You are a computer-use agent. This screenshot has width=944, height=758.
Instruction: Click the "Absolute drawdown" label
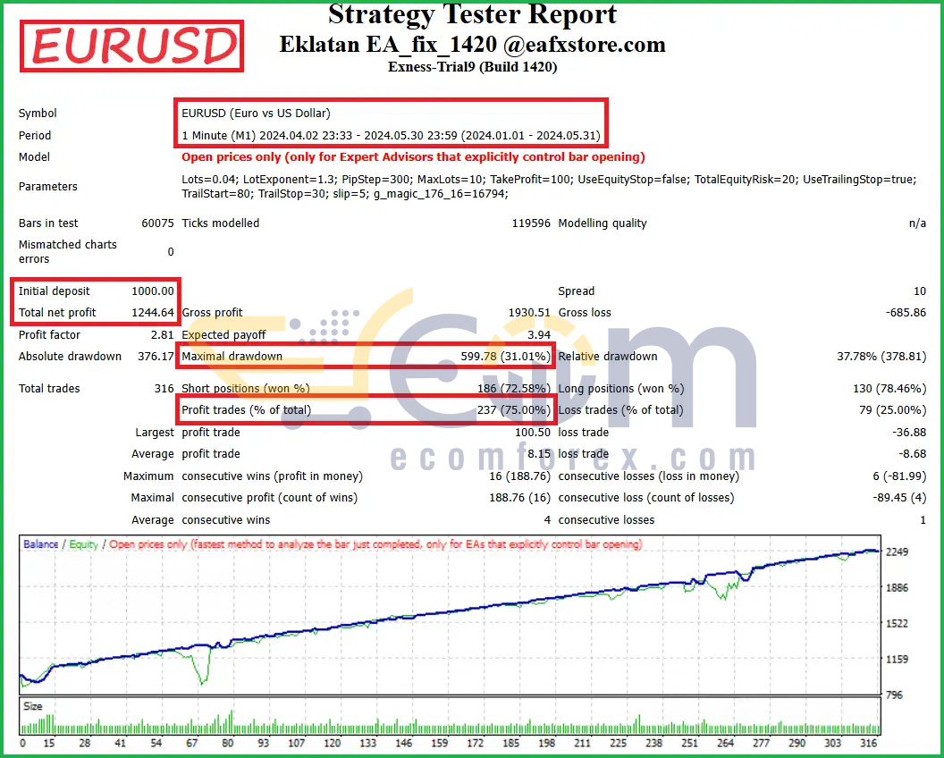(x=70, y=357)
